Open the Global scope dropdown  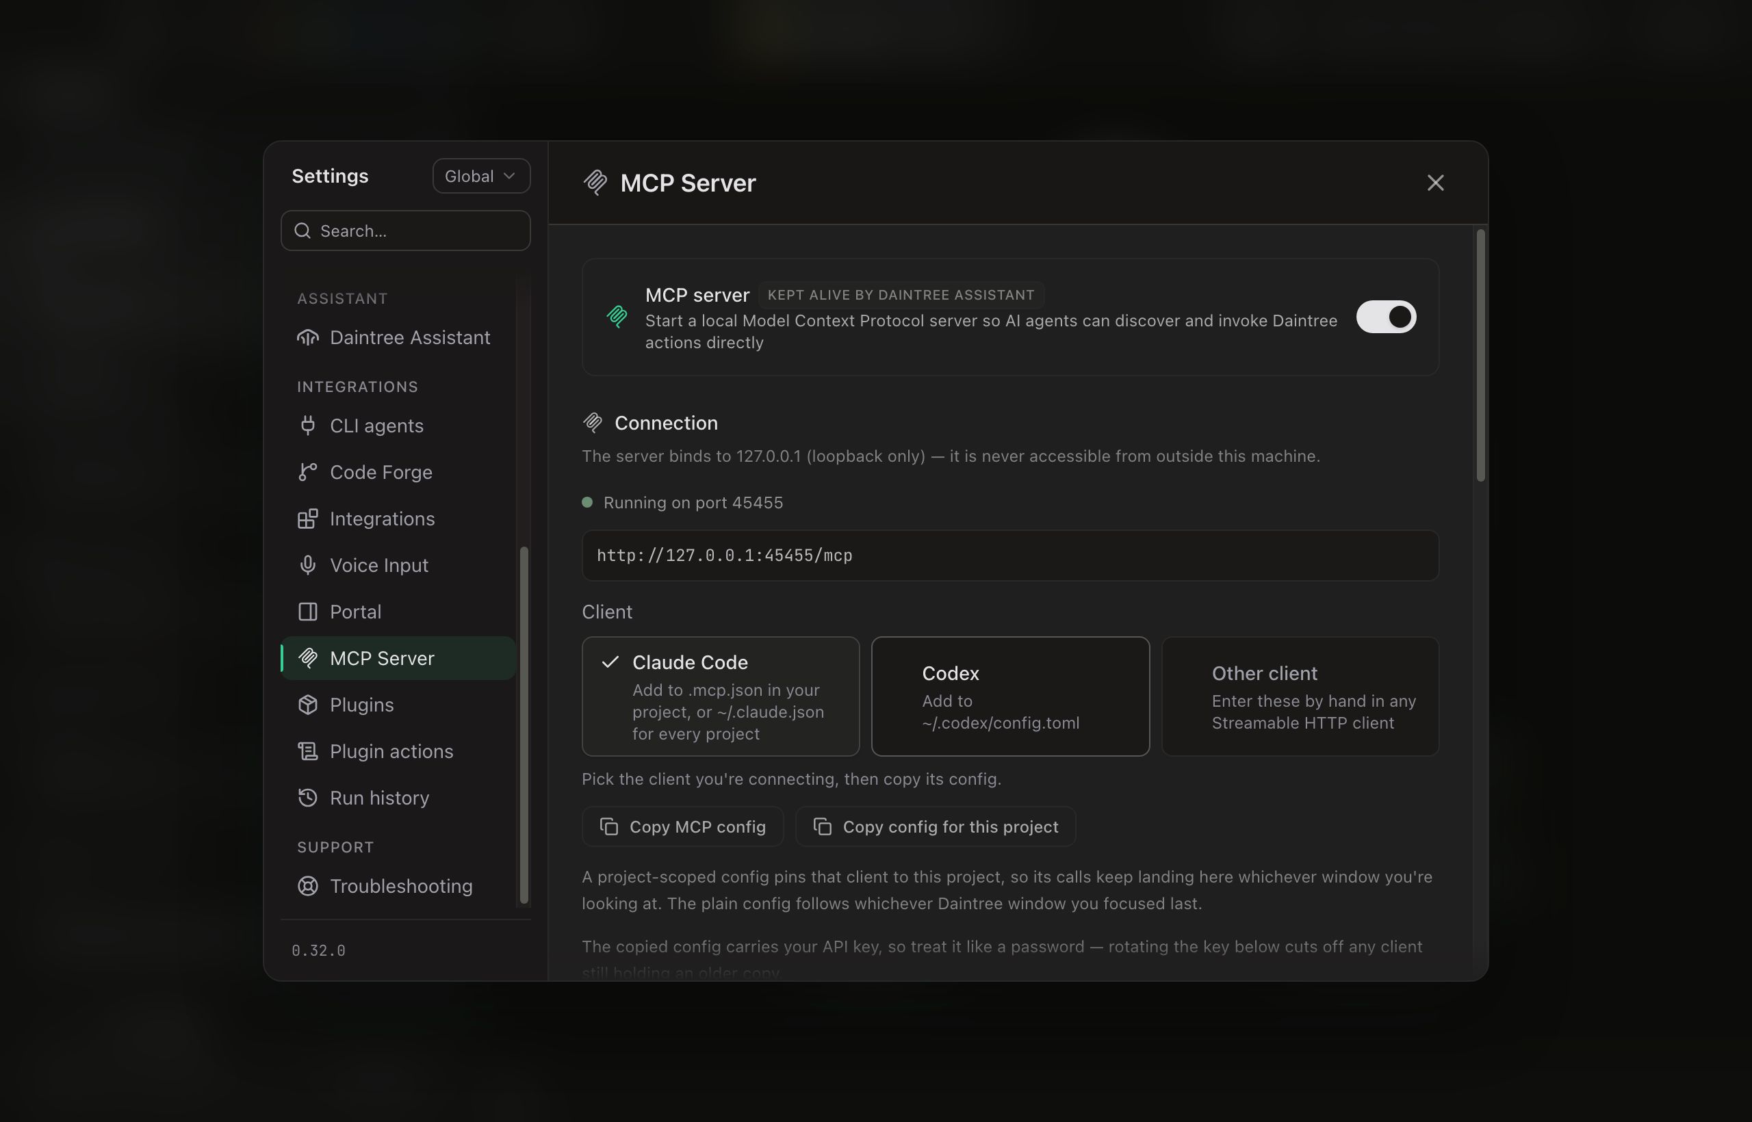481,176
